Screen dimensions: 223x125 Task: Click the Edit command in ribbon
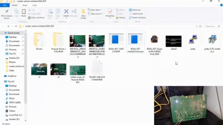(120, 14)
